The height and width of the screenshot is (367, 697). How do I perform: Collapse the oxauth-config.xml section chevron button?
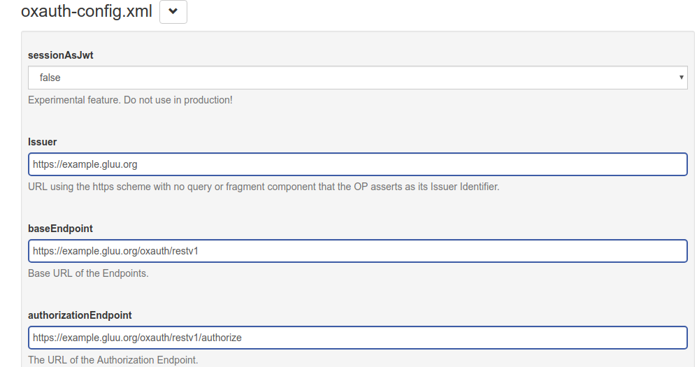coord(173,12)
